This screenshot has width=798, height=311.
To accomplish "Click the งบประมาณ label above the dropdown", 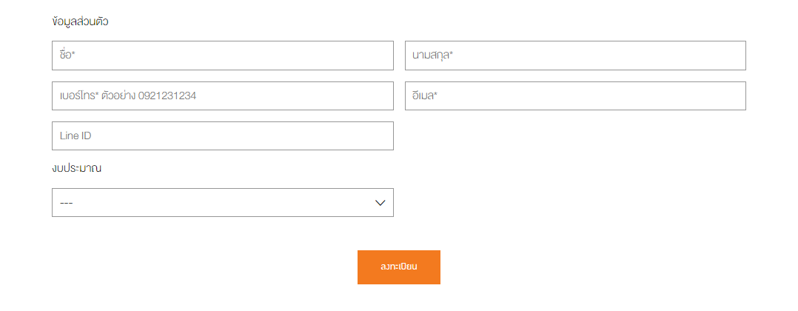I will click(x=76, y=168).
